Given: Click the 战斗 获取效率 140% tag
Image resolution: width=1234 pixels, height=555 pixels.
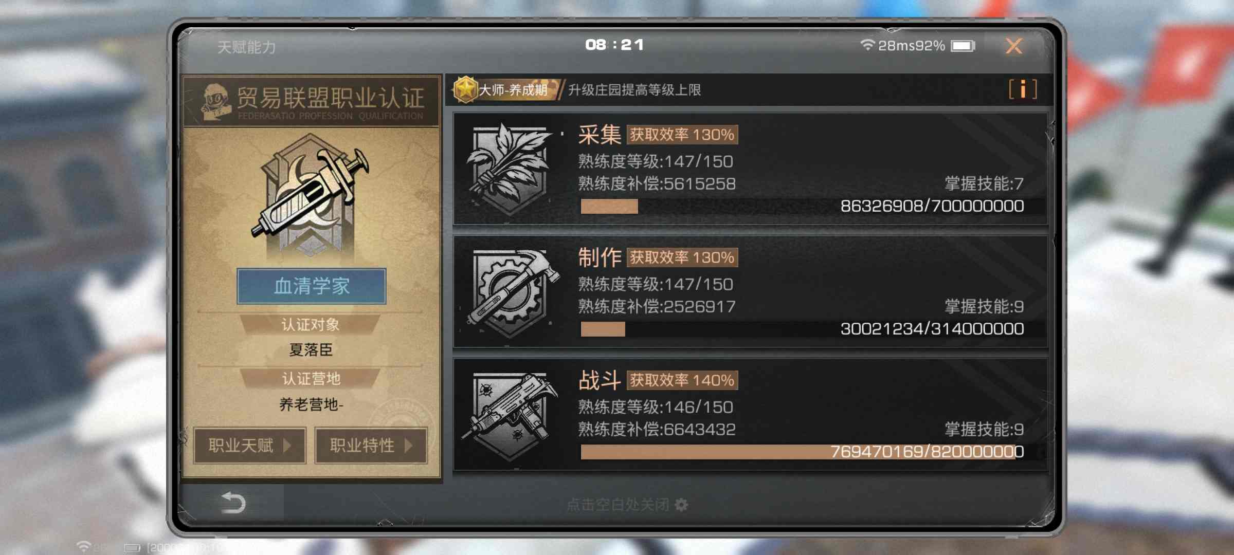Looking at the screenshot, I should [x=682, y=380].
